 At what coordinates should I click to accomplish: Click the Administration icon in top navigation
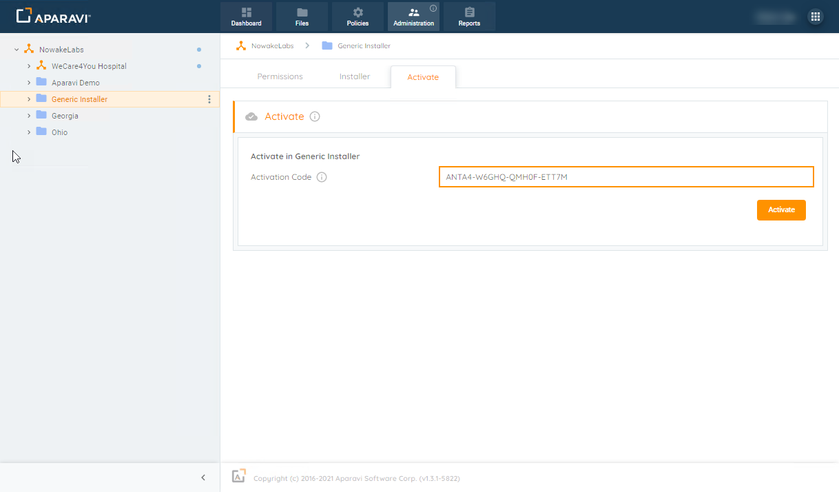tap(413, 16)
